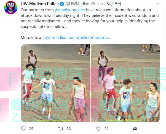
Task: Click the retweet count 20
Action: coord(69,129)
